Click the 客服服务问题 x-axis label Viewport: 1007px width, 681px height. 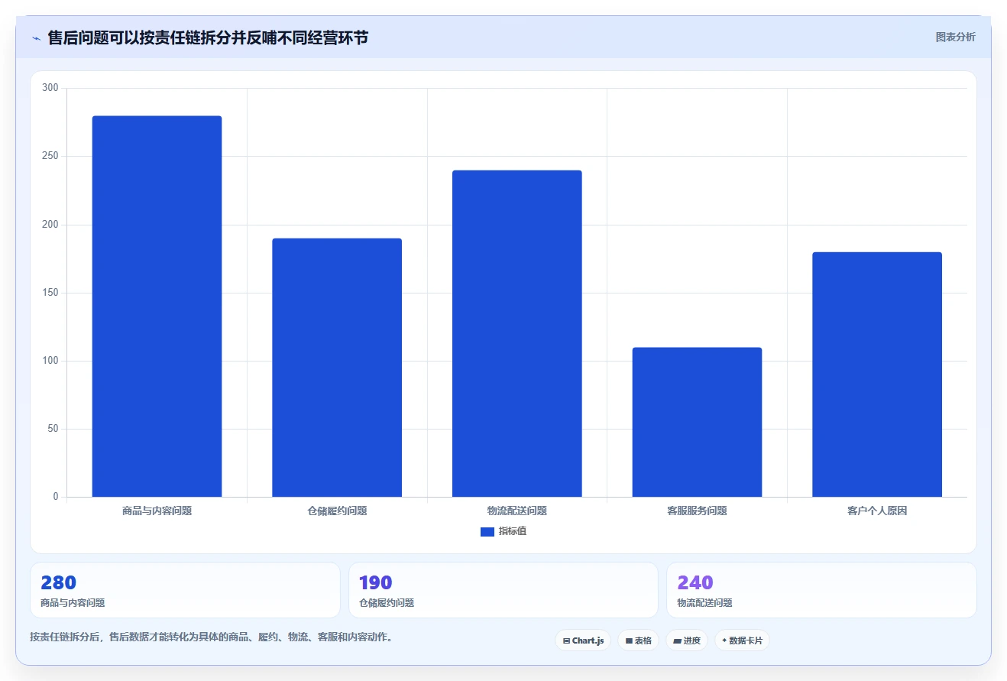click(x=697, y=511)
